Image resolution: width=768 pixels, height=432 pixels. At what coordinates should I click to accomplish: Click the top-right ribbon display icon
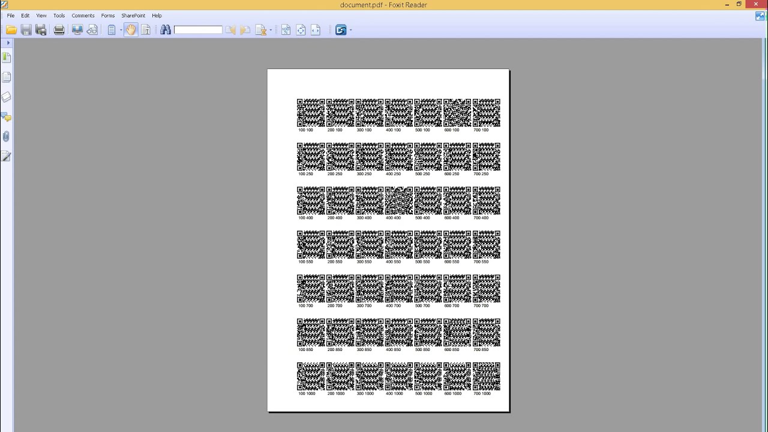[x=760, y=16]
